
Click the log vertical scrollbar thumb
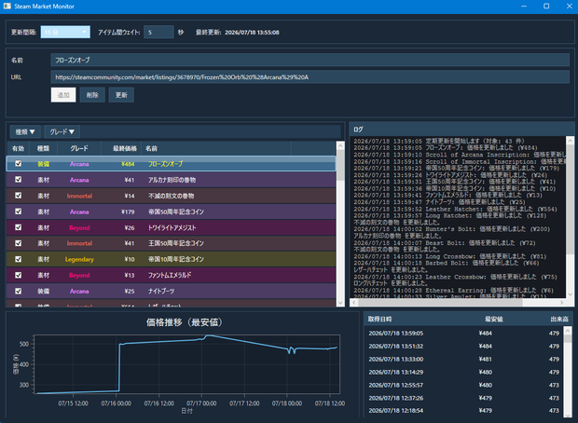click(x=571, y=199)
